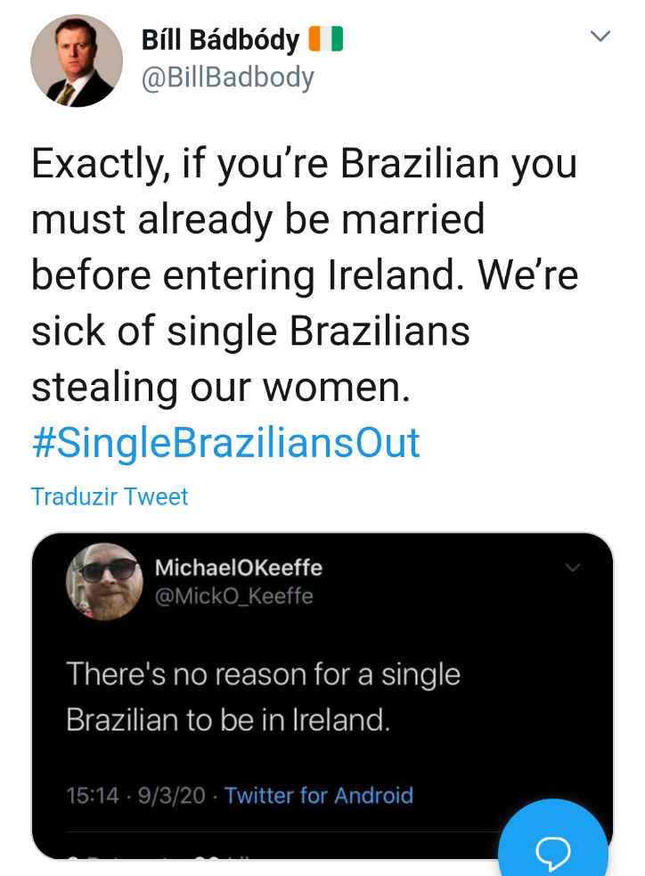Open the #SingleBraziliansOut hashtag
Image resolution: width=645 pixels, height=876 pixels.
point(225,443)
